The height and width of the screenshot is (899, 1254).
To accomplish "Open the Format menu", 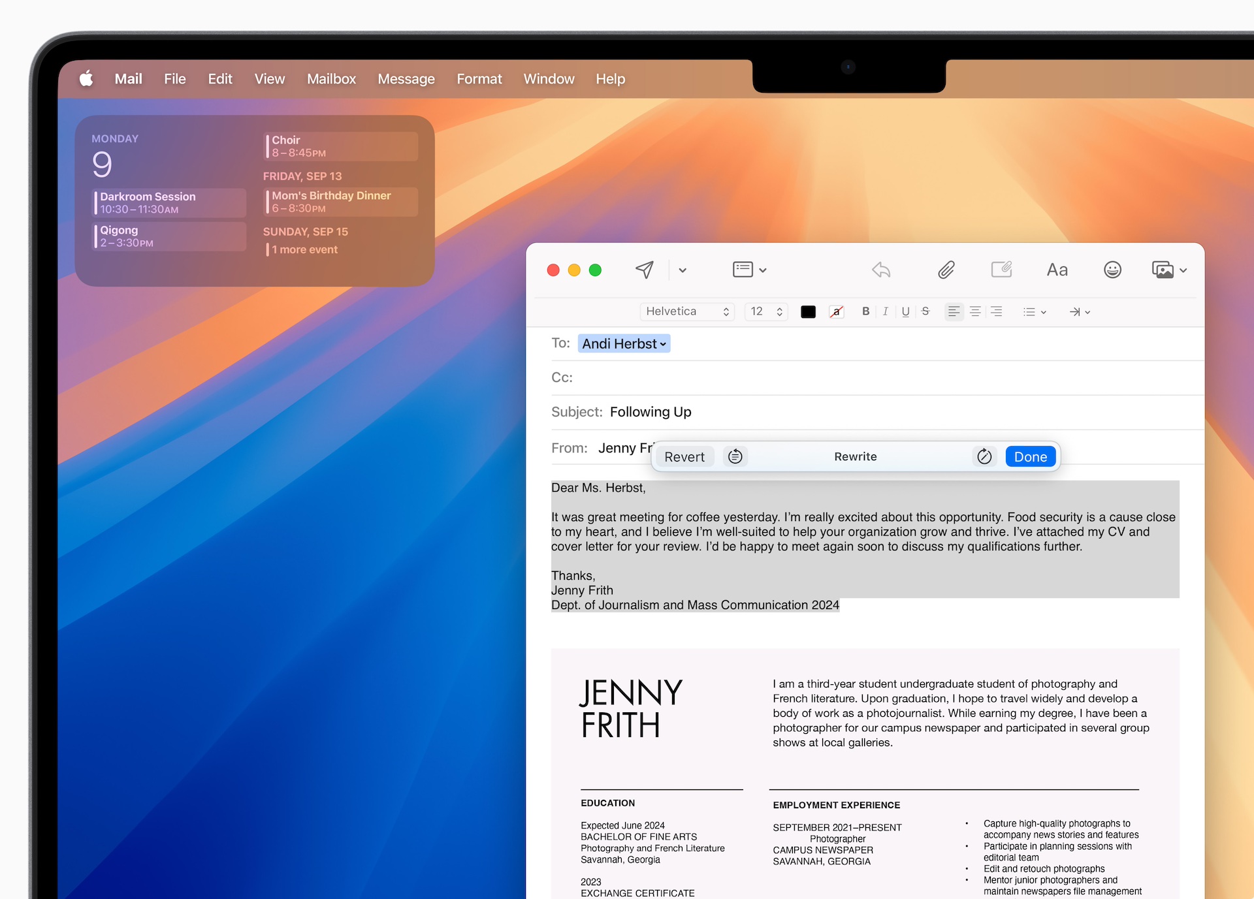I will [479, 79].
